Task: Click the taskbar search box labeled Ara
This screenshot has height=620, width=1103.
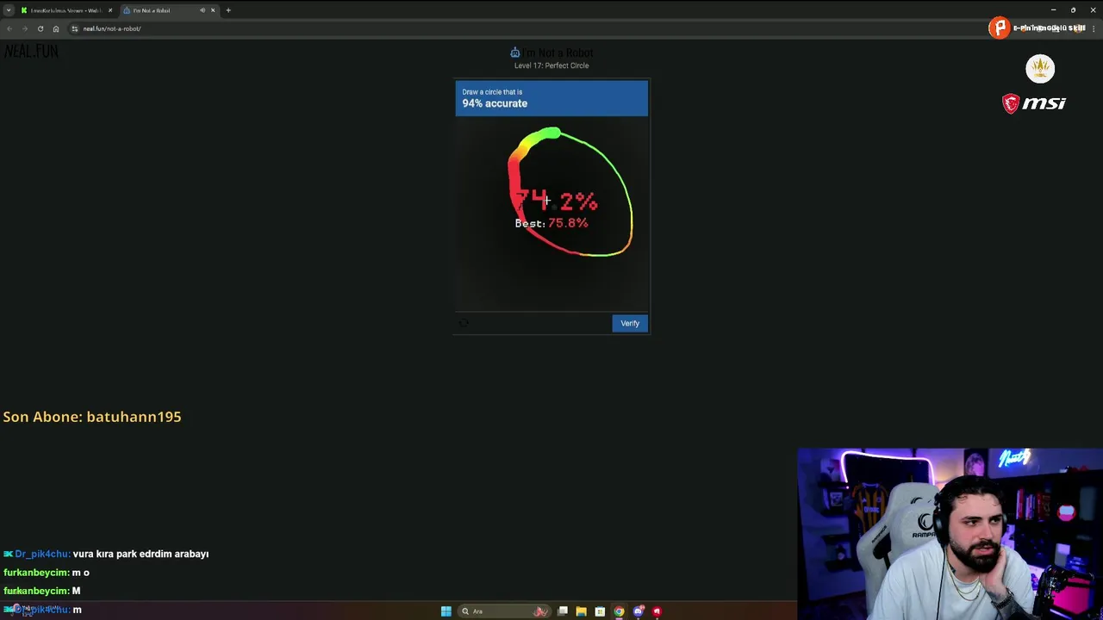Action: coord(505,611)
